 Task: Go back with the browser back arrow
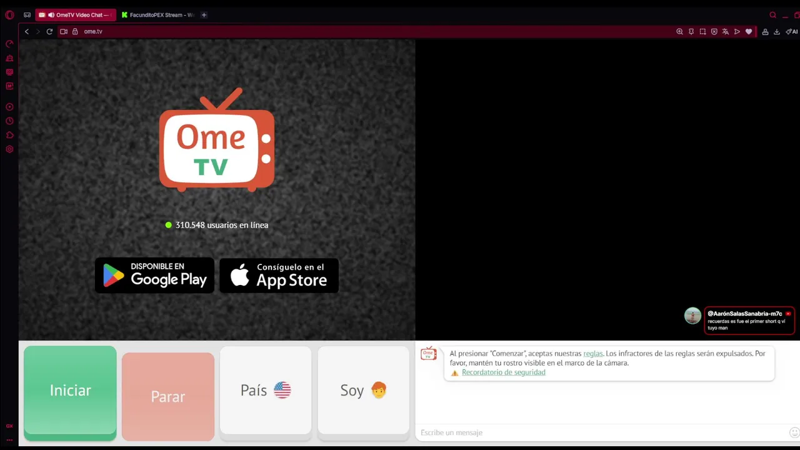point(26,31)
